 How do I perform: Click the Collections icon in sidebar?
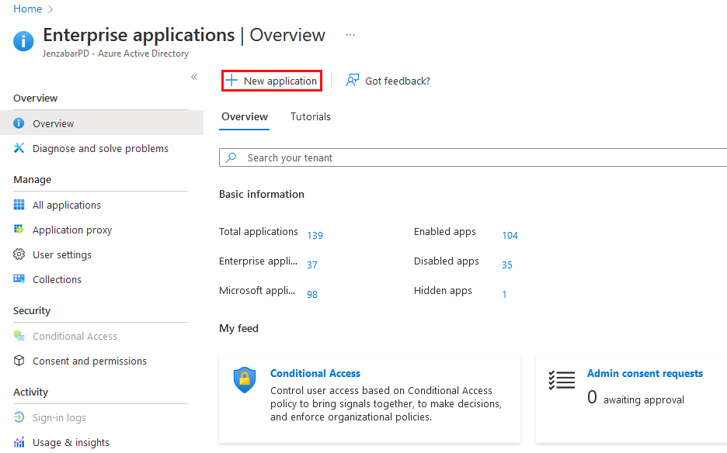pyautogui.click(x=19, y=279)
